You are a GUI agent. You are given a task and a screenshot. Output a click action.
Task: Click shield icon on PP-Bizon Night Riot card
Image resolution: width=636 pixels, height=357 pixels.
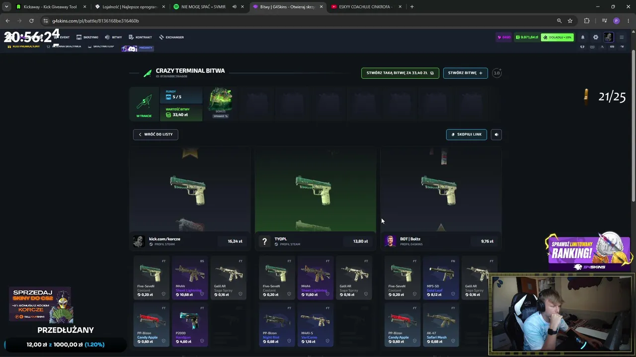point(289,341)
